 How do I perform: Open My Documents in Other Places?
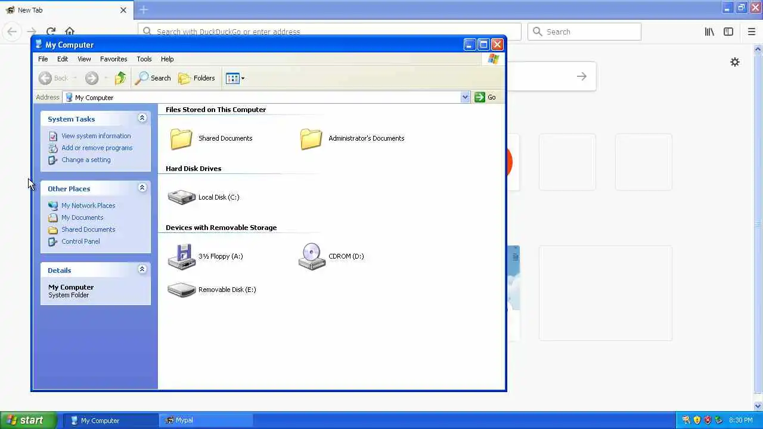click(82, 217)
